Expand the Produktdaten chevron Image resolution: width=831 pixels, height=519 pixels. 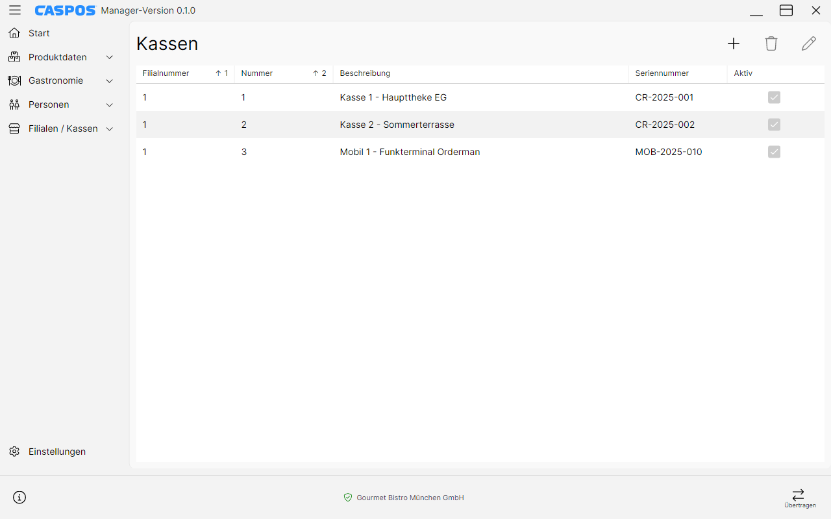click(109, 57)
